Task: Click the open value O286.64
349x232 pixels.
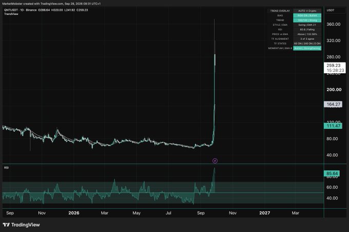Action: click(x=44, y=10)
